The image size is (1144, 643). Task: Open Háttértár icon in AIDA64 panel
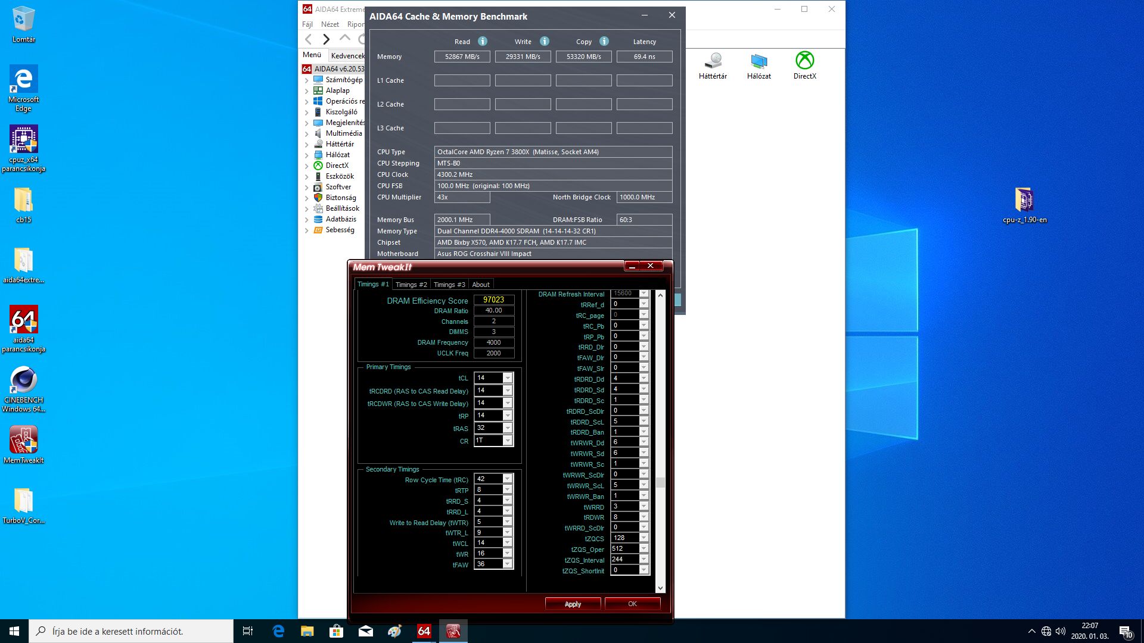pos(713,66)
